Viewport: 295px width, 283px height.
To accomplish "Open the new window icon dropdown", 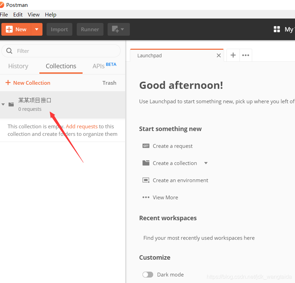I will tap(122, 30).
